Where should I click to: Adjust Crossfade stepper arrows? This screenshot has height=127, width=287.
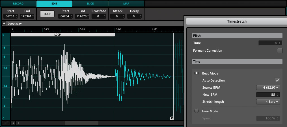pyautogui.click(x=105, y=16)
